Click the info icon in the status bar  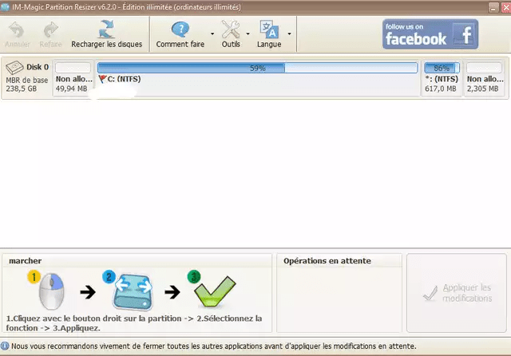(x=6, y=346)
